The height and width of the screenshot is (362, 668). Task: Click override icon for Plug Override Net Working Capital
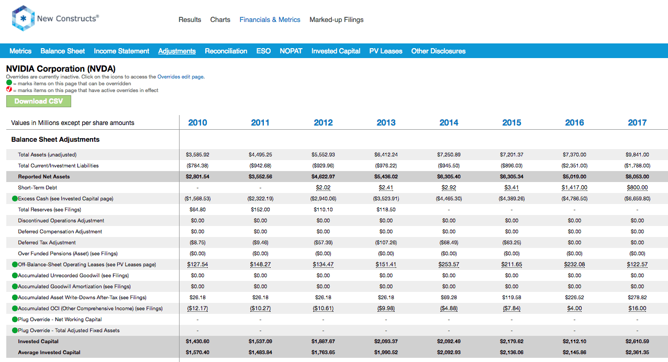(15, 320)
